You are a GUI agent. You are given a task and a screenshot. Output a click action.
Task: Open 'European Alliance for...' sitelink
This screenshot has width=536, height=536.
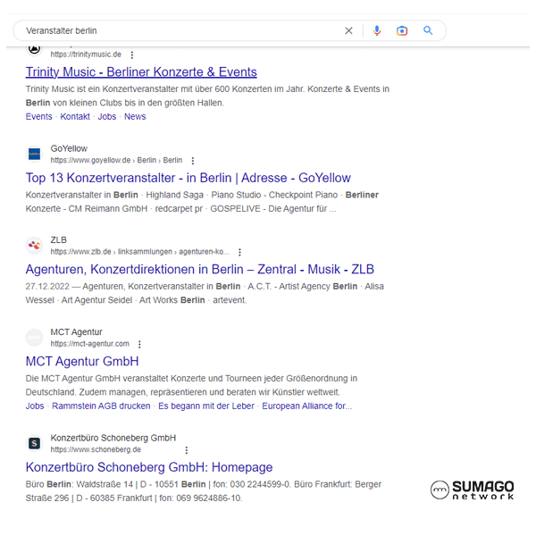[x=306, y=406]
